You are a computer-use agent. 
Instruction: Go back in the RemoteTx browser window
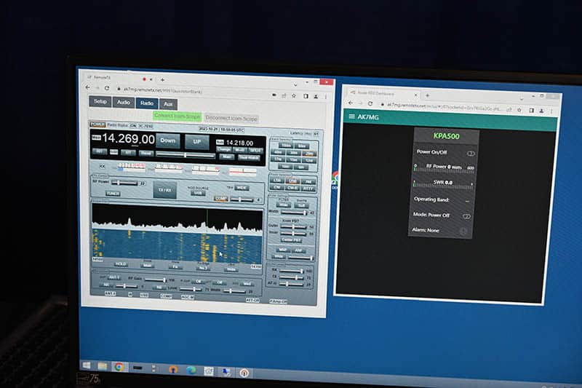click(87, 87)
